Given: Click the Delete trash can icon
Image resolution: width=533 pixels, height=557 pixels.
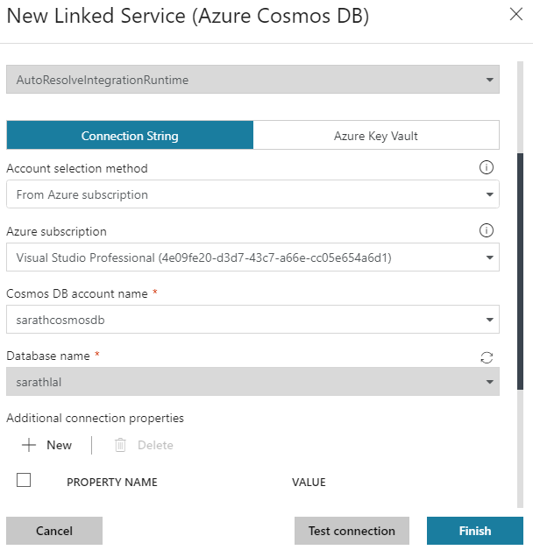Looking at the screenshot, I should [120, 445].
